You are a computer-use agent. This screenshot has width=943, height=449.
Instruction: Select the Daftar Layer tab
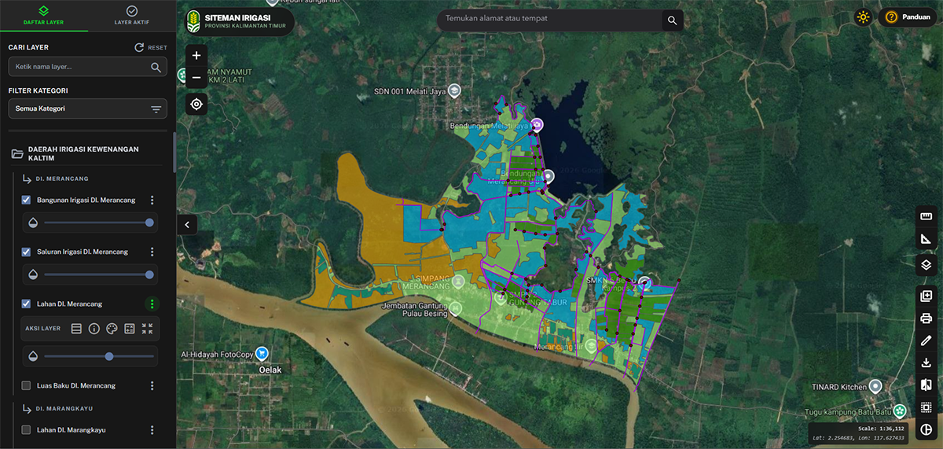44,15
